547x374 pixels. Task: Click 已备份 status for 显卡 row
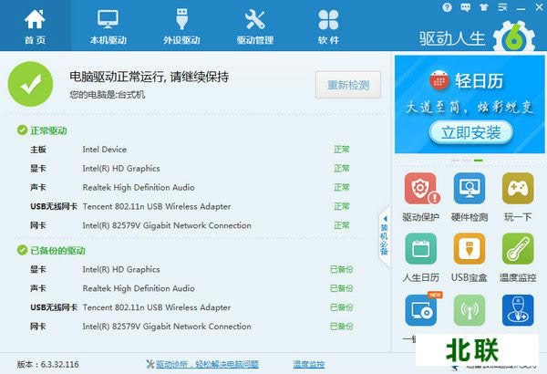tap(342, 269)
